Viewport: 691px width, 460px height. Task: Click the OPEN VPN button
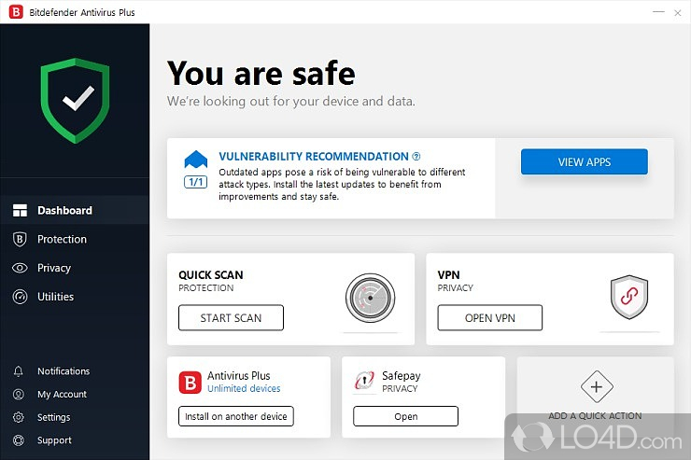(490, 318)
